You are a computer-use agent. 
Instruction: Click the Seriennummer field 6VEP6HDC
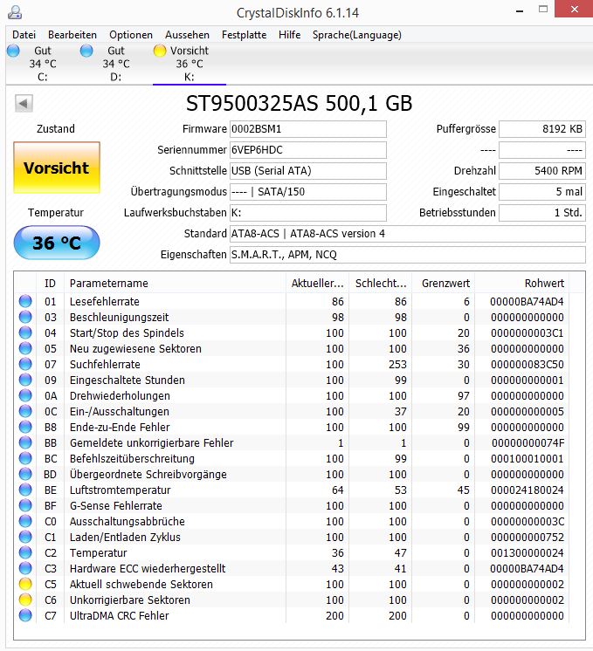coord(308,150)
